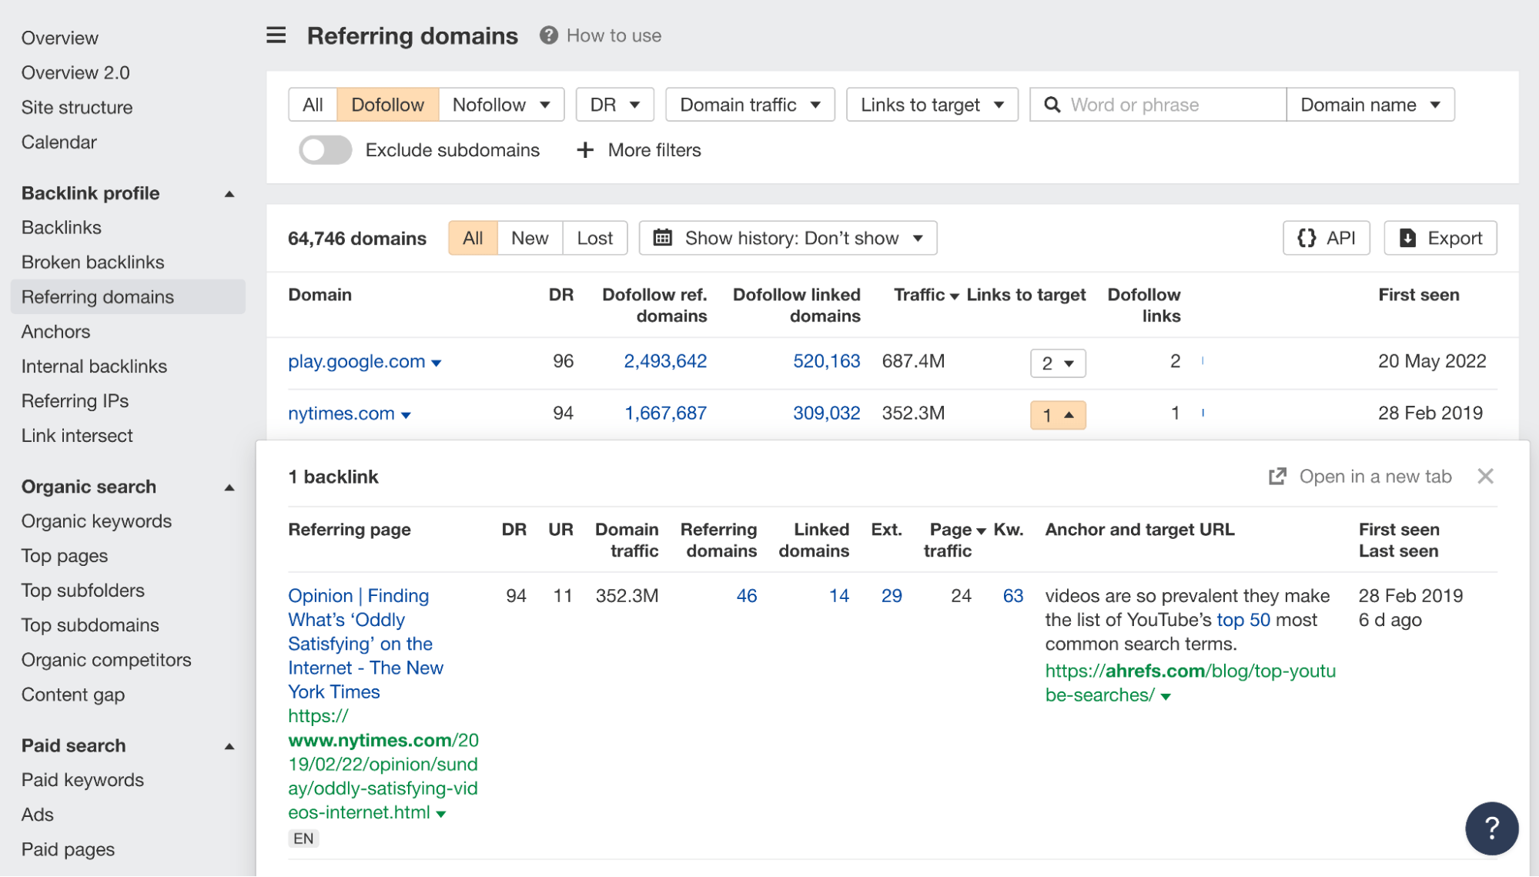Screen dimensions: 1539x877
Task: Click the close panel X icon
Action: point(1485,476)
